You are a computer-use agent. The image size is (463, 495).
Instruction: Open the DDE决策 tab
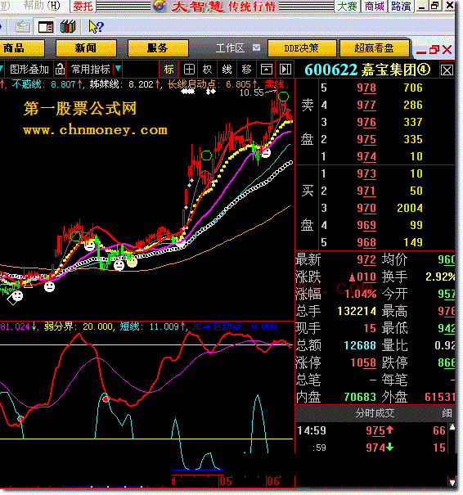(301, 48)
